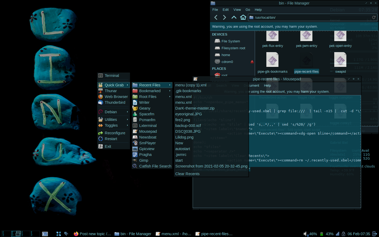Viewport: 379px width, 237px height.
Task: Click the volume icon in system tray
Action: (x=306, y=234)
